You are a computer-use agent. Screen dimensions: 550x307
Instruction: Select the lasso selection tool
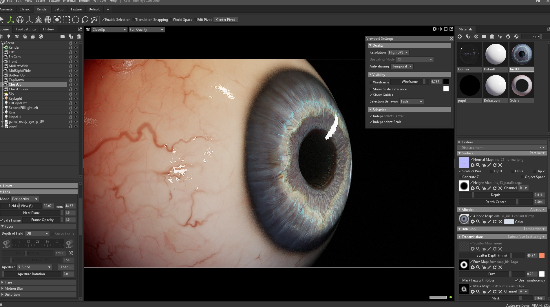85,20
